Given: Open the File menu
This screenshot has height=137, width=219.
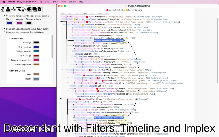Looking at the screenshot, I should [x=40, y=2].
